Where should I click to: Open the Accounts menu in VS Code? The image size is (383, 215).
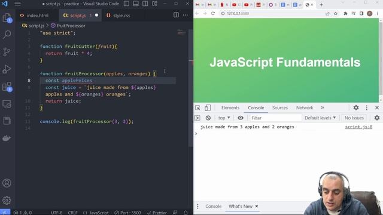point(7,183)
